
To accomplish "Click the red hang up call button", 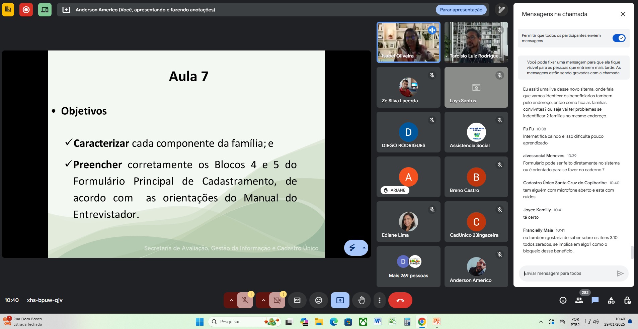I will click(x=400, y=300).
